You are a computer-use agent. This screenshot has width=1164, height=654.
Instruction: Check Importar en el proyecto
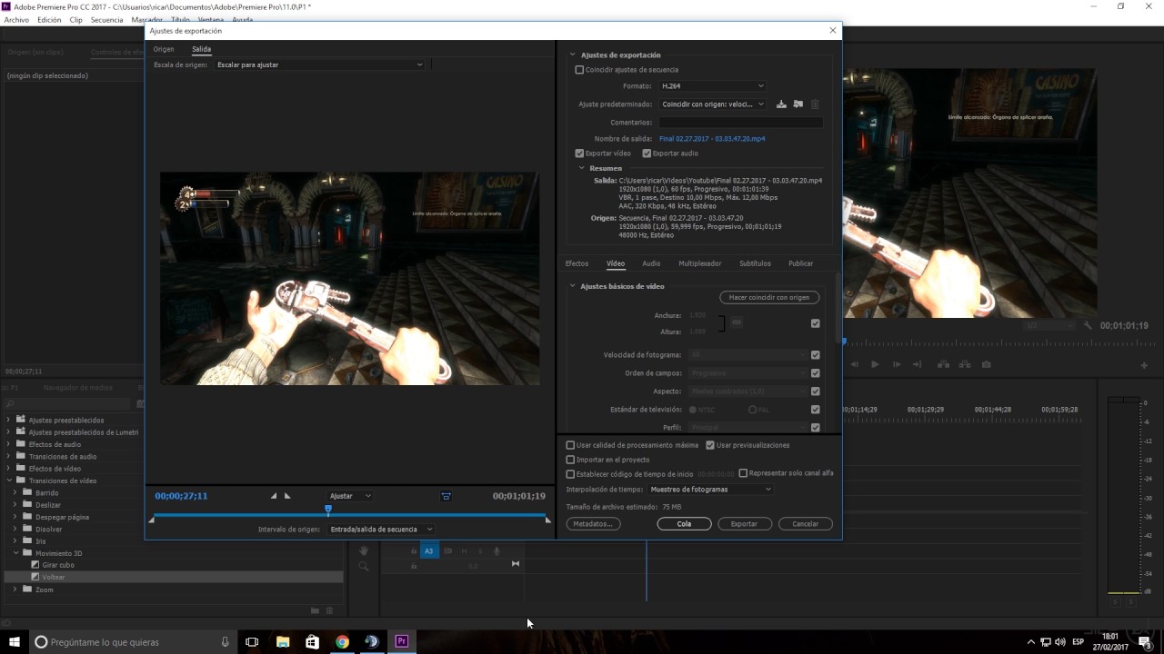coord(570,460)
